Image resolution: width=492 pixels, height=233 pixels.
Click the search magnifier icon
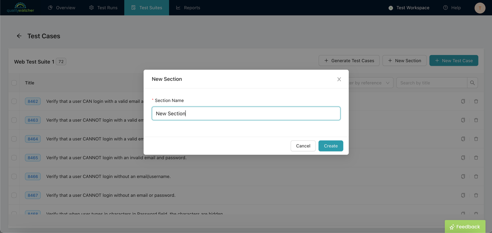coord(472,83)
